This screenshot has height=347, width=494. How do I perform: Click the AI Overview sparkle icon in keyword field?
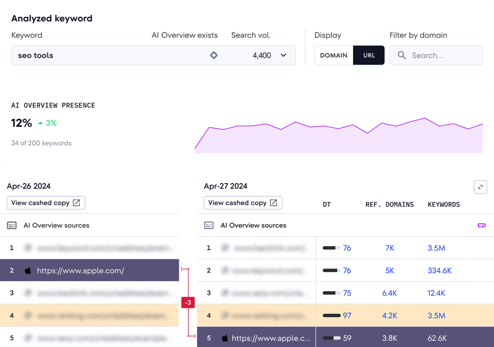[x=214, y=55]
